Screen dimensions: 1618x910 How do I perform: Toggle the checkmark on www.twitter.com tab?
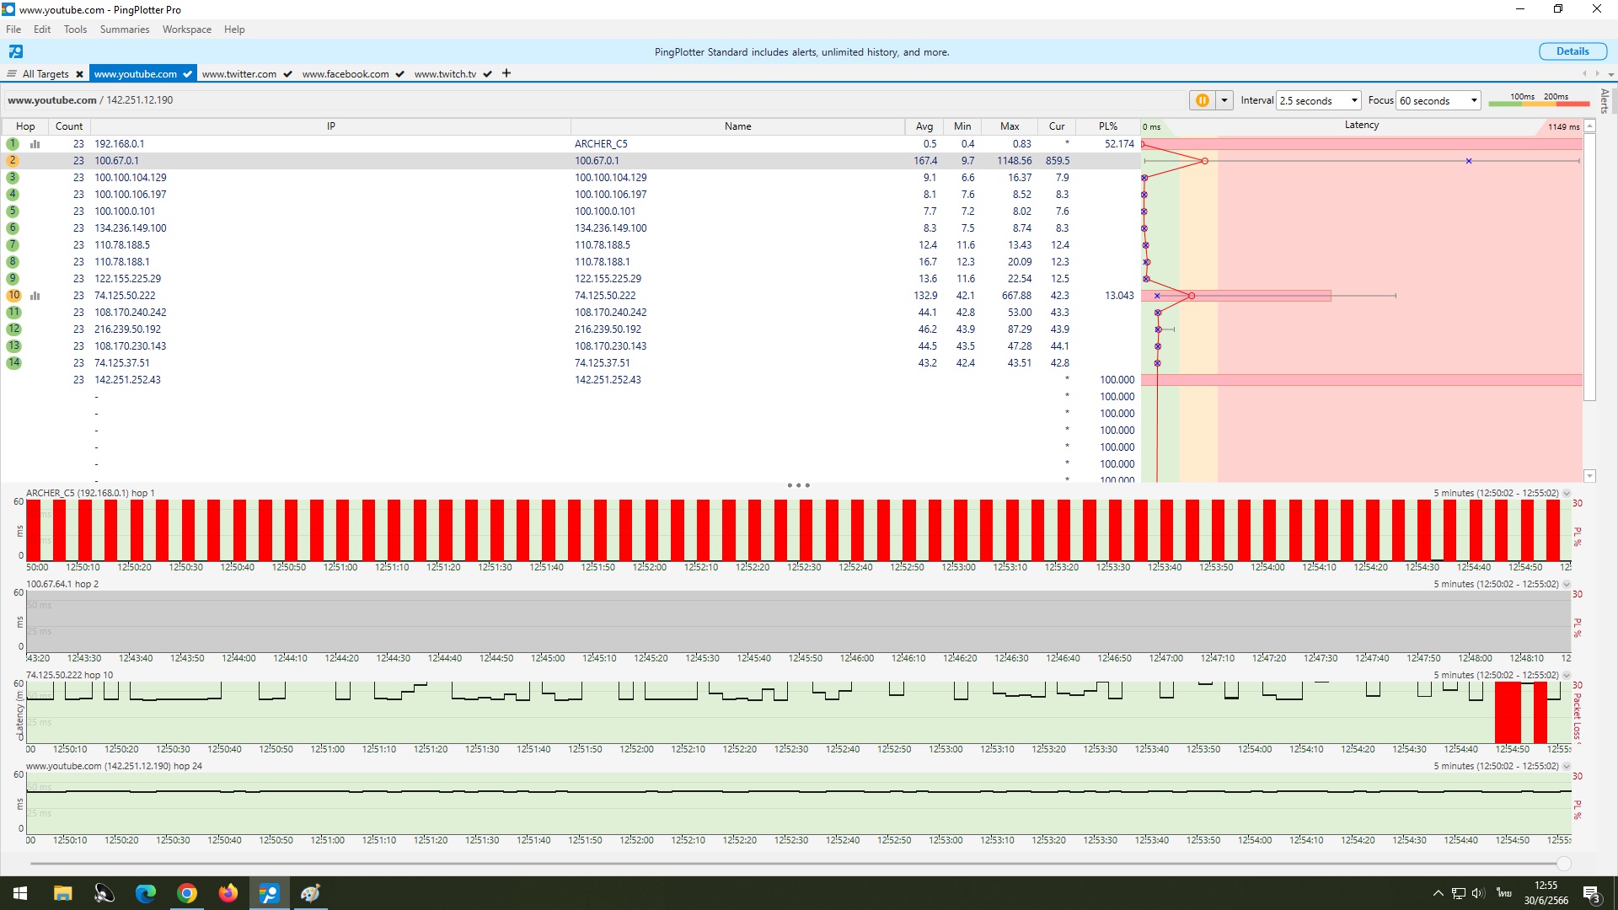click(287, 74)
